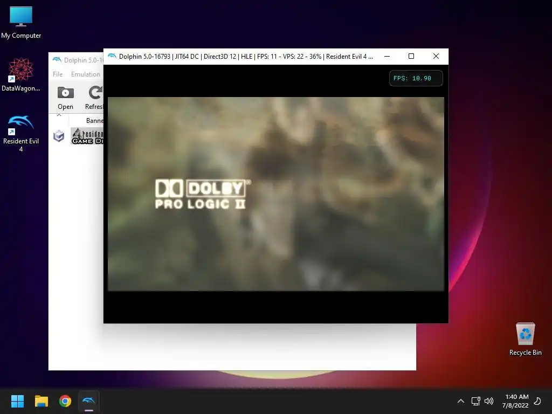This screenshot has width=552, height=414.
Task: Open the DataWagon desktop shortcut
Action: point(21,74)
